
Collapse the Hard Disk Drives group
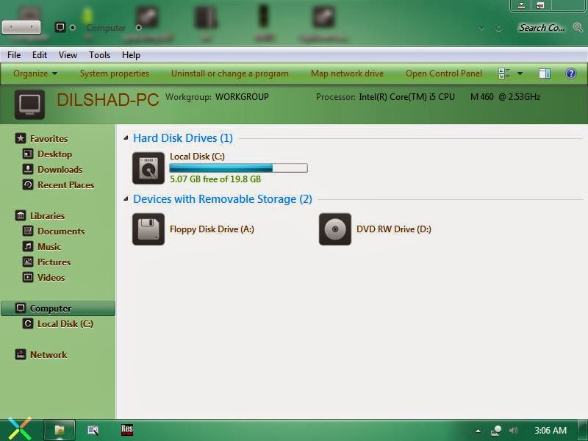(126, 138)
